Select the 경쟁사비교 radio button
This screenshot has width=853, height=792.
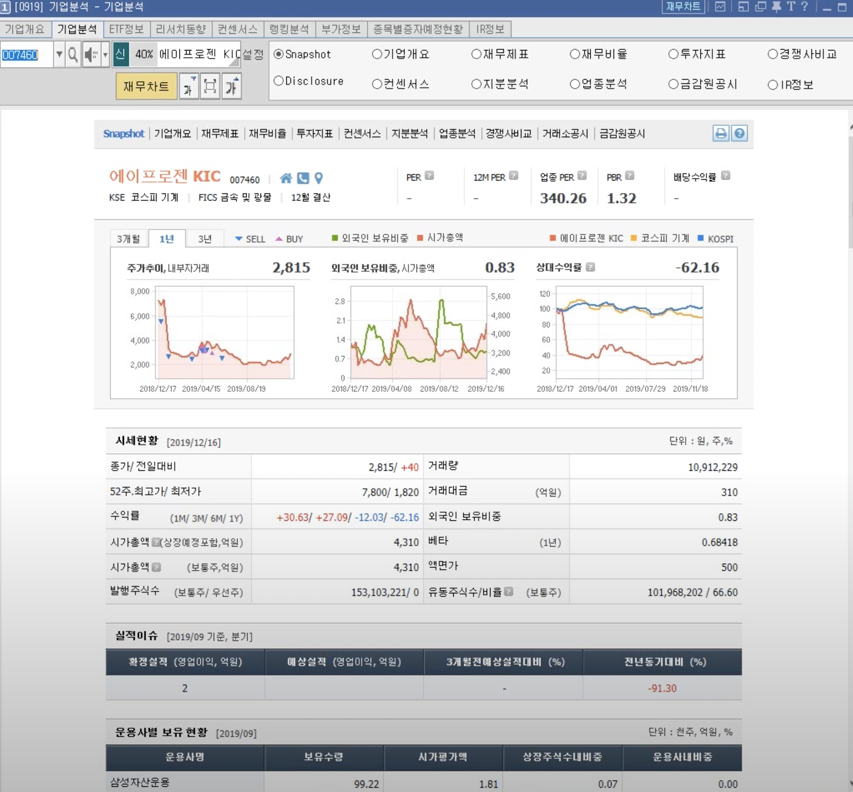772,54
